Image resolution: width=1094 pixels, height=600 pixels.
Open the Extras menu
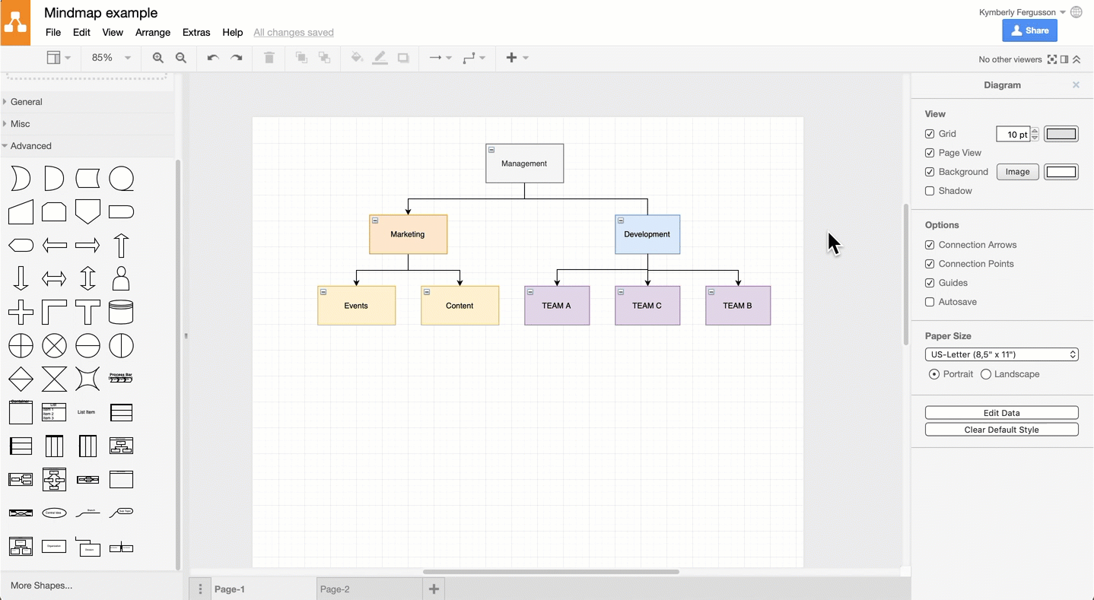click(196, 33)
